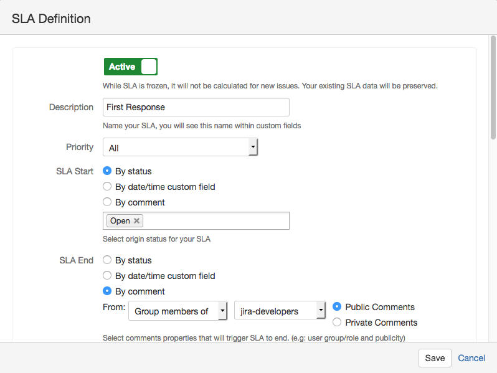Select SLA Start By comment option
This screenshot has width=497, height=373.
pos(107,202)
